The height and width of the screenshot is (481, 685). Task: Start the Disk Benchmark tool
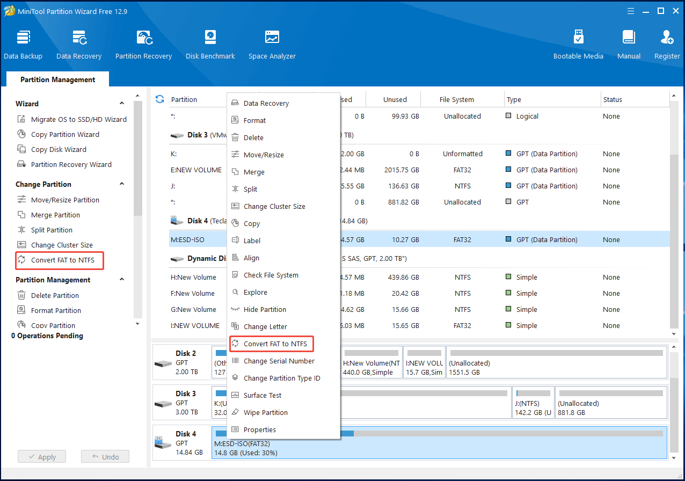point(210,45)
